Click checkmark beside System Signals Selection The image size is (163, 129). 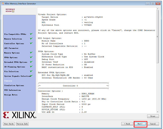[31, 76]
